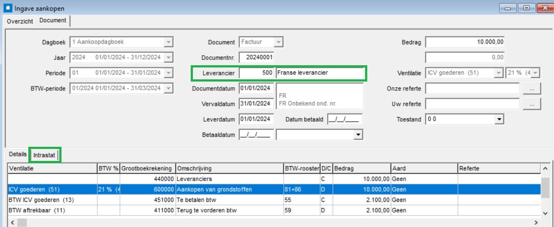Image resolution: width=554 pixels, height=227 pixels.
Task: Click the Bedrag field 10.000,00
Action: (x=465, y=42)
